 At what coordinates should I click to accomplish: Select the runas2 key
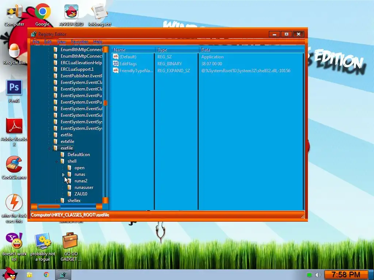81,181
